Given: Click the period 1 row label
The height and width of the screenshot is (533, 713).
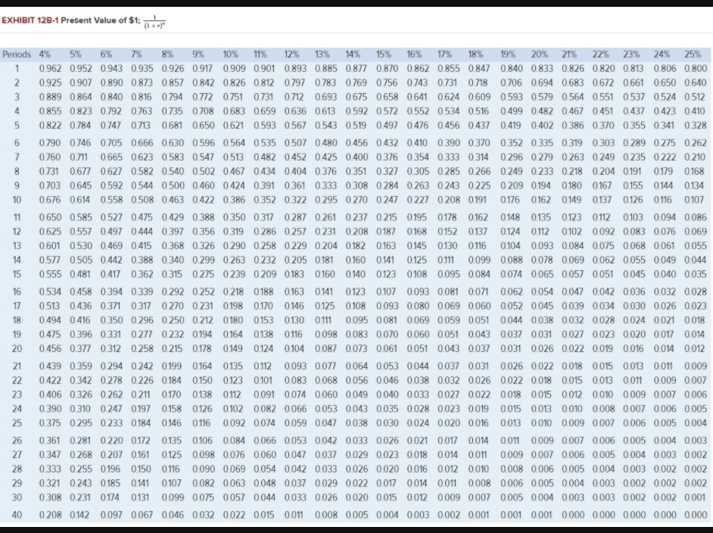Looking at the screenshot, I should pos(17,69).
